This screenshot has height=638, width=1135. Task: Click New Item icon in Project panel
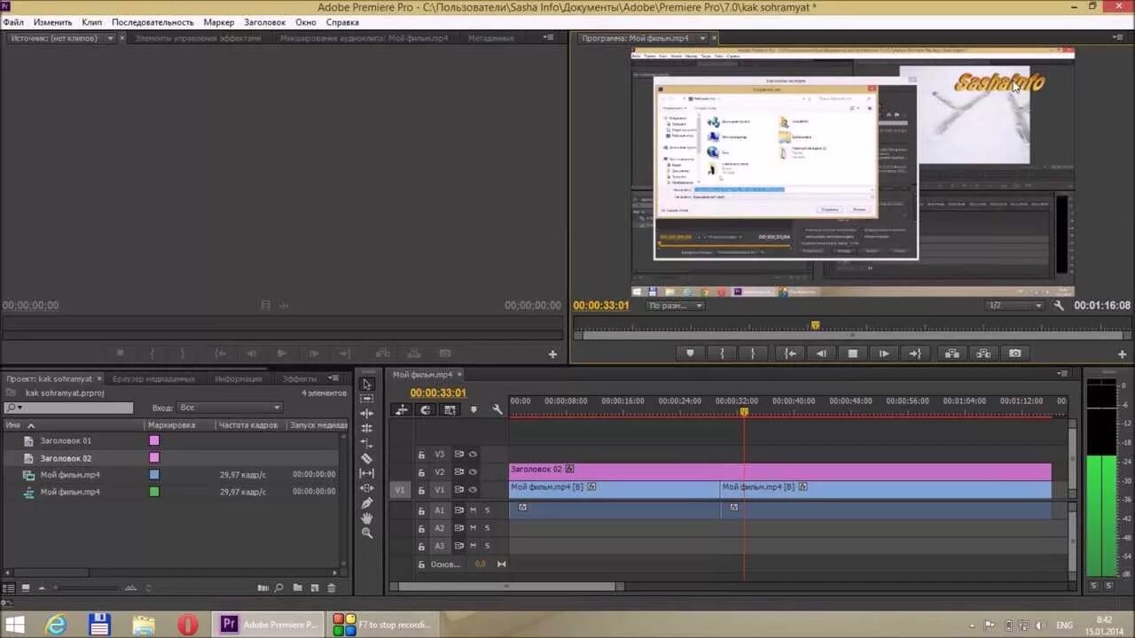pyautogui.click(x=314, y=587)
